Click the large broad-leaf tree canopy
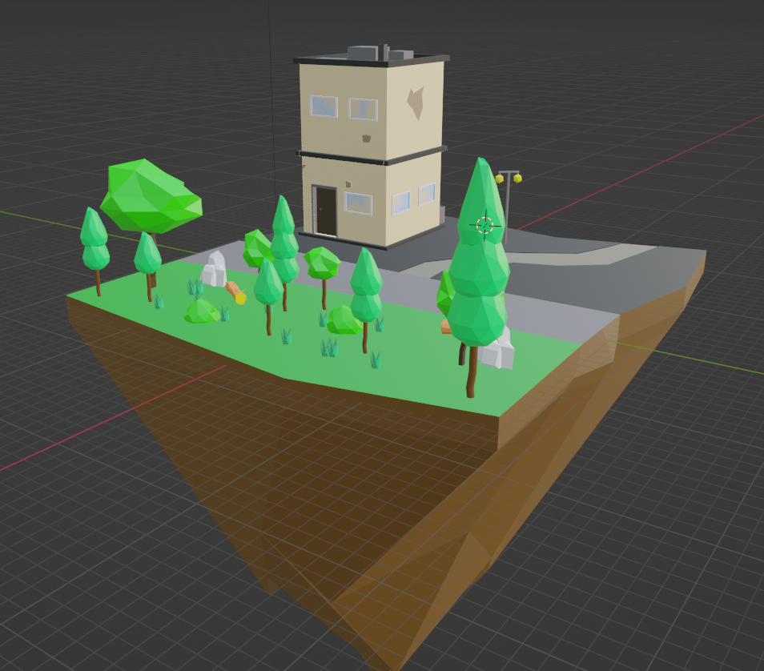 tap(149, 196)
